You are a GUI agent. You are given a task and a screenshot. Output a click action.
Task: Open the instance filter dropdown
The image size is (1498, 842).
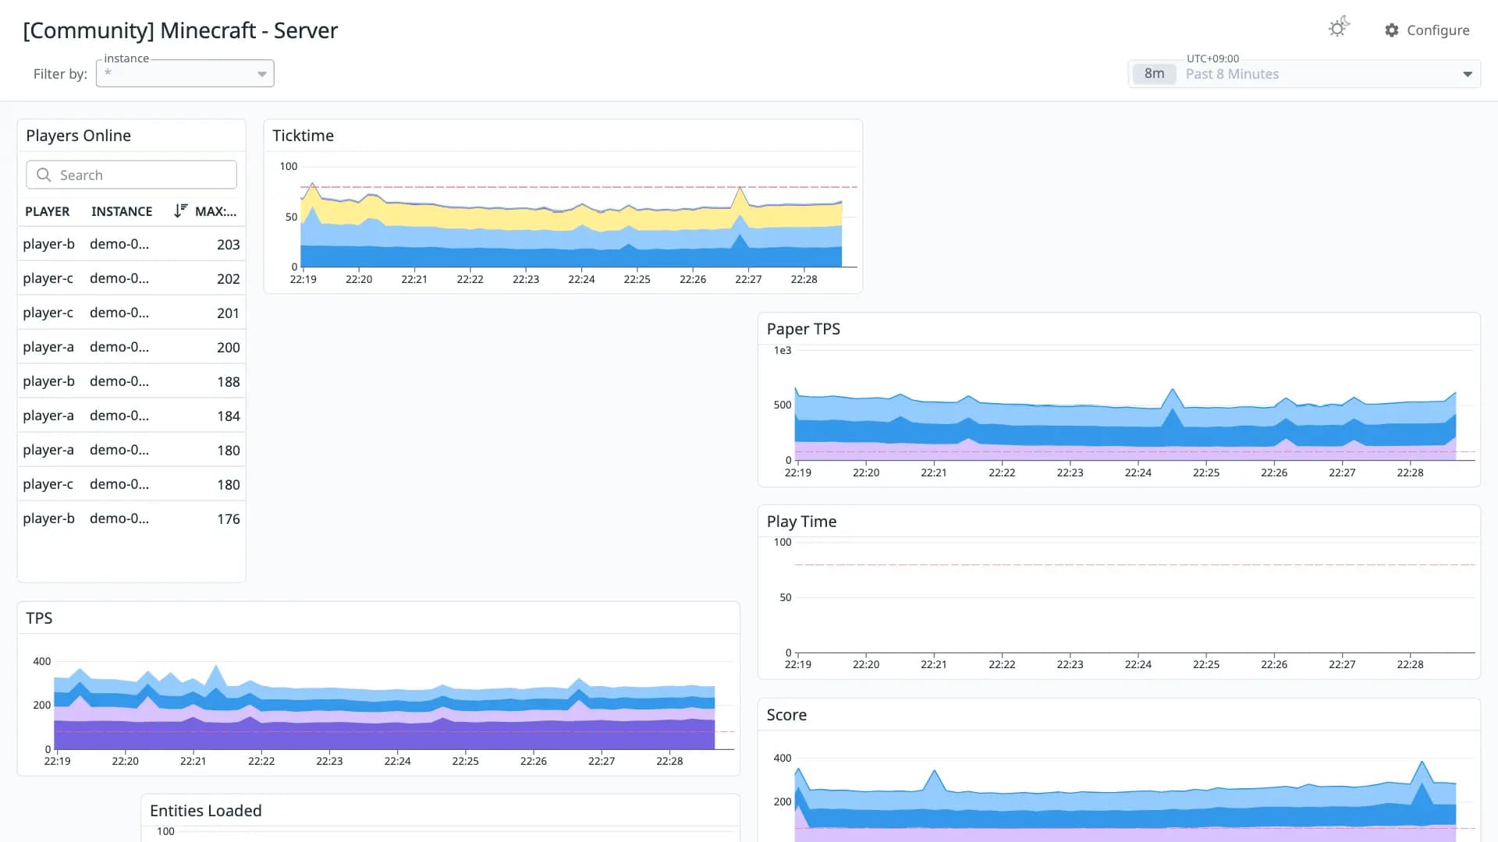click(x=185, y=73)
